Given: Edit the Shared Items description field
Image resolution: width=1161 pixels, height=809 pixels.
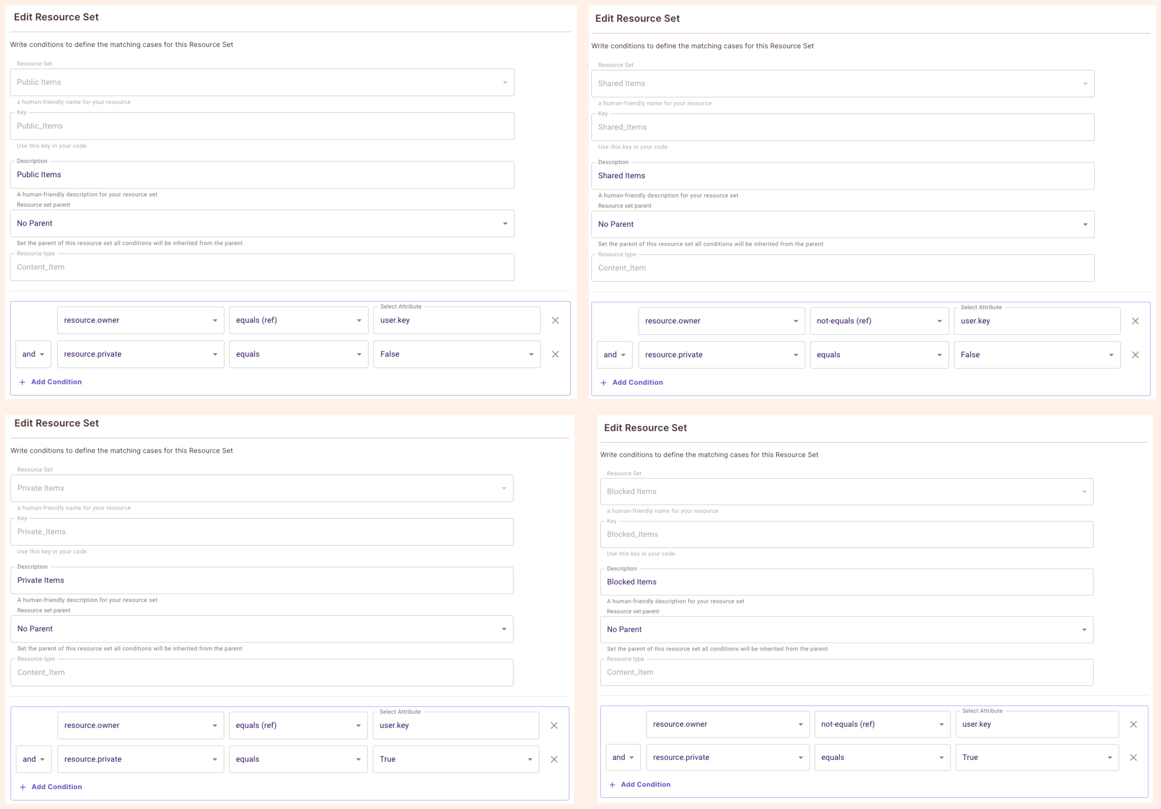Looking at the screenshot, I should tap(842, 176).
